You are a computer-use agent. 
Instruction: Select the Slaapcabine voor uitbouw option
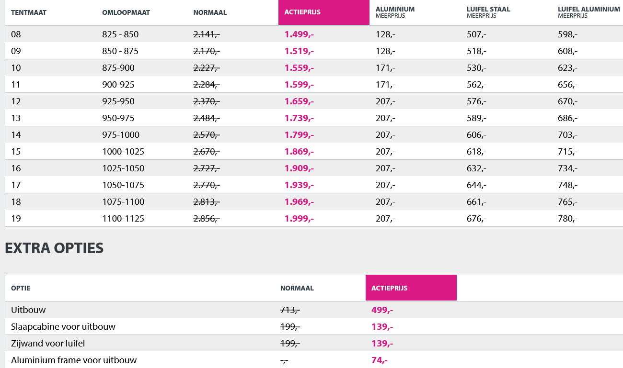[63, 326]
